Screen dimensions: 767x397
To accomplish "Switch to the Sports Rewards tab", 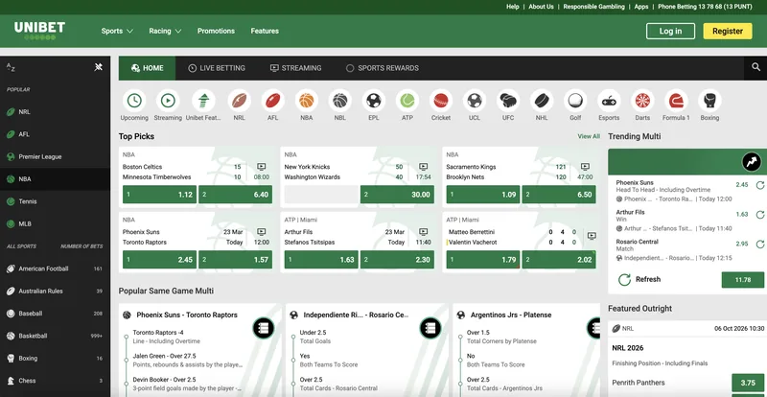I will pyautogui.click(x=383, y=68).
